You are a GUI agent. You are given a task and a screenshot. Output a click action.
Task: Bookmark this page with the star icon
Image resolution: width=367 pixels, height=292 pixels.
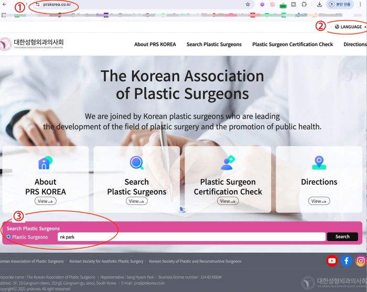click(247, 4)
